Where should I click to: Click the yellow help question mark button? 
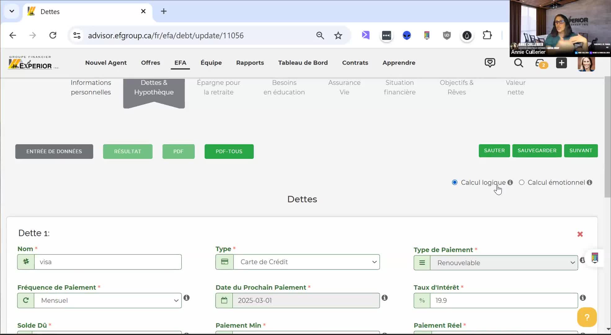[x=586, y=317]
